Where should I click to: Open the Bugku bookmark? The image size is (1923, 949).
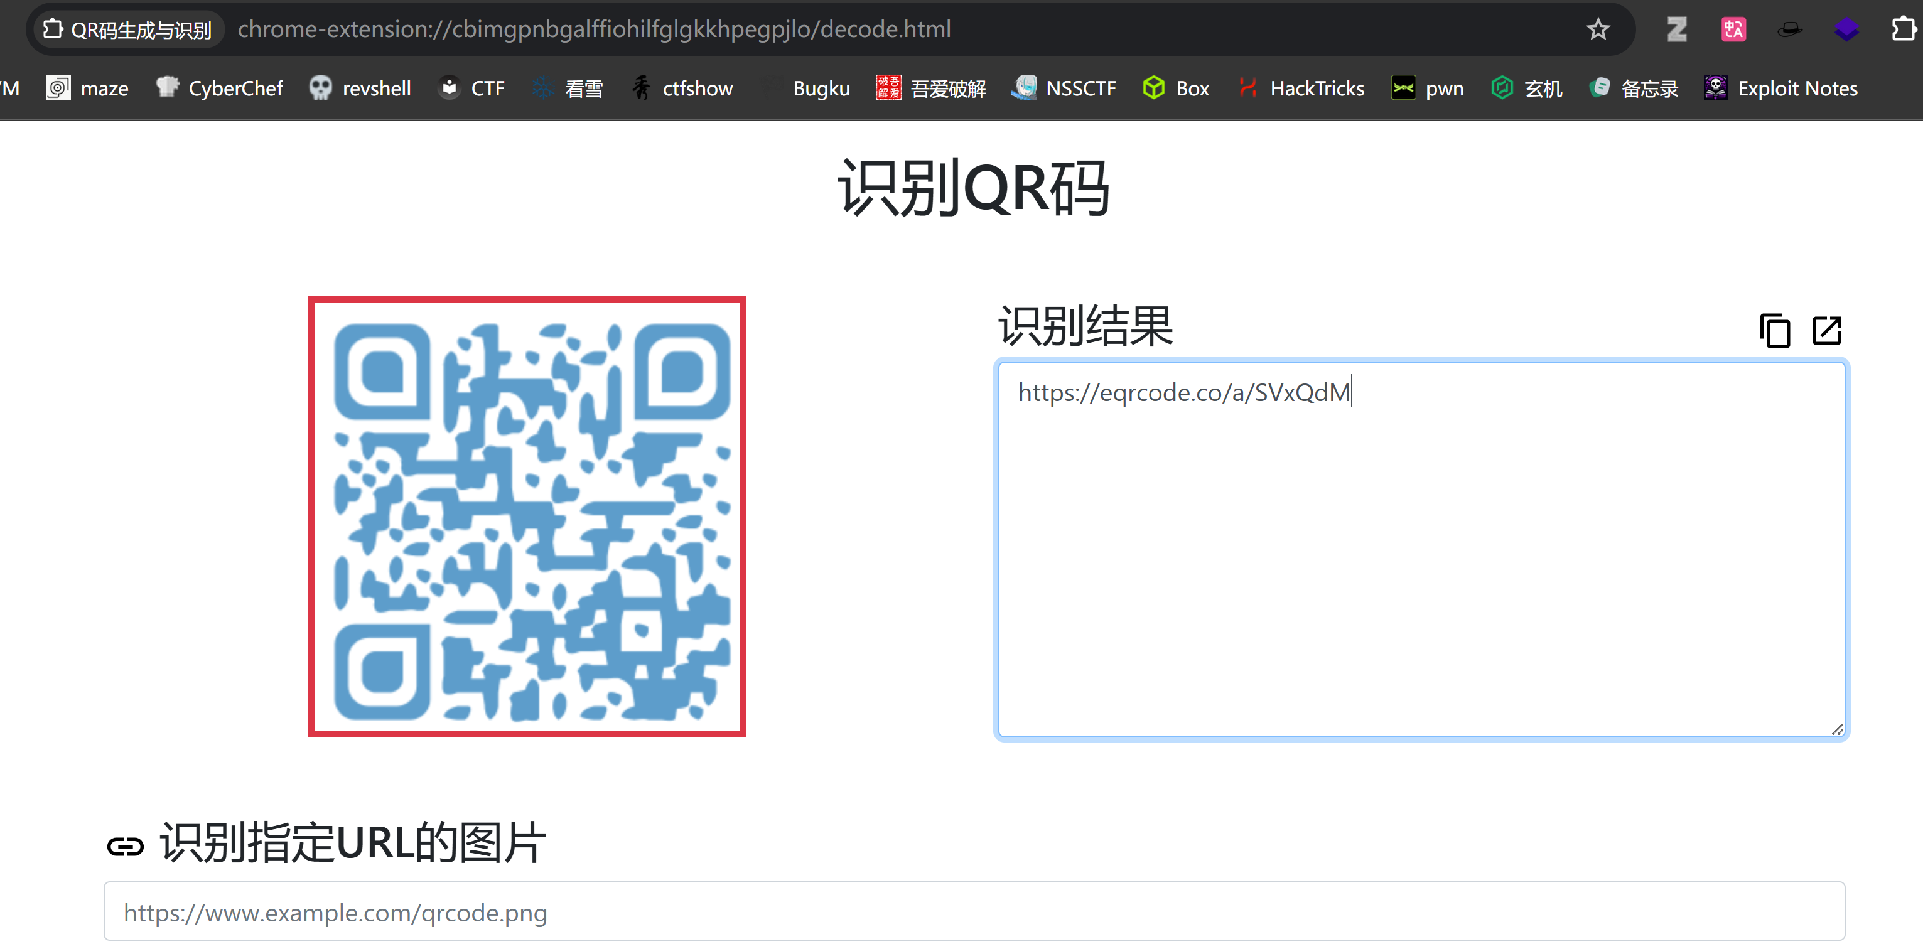[805, 88]
